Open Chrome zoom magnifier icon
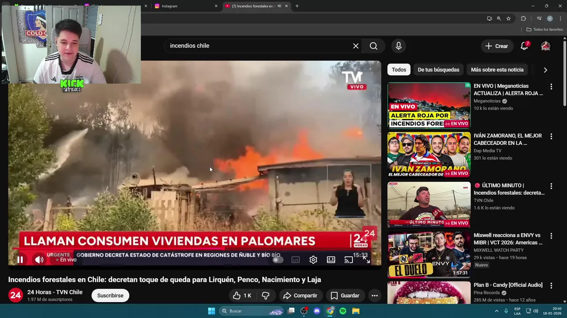The width and height of the screenshot is (567, 318). (499, 19)
